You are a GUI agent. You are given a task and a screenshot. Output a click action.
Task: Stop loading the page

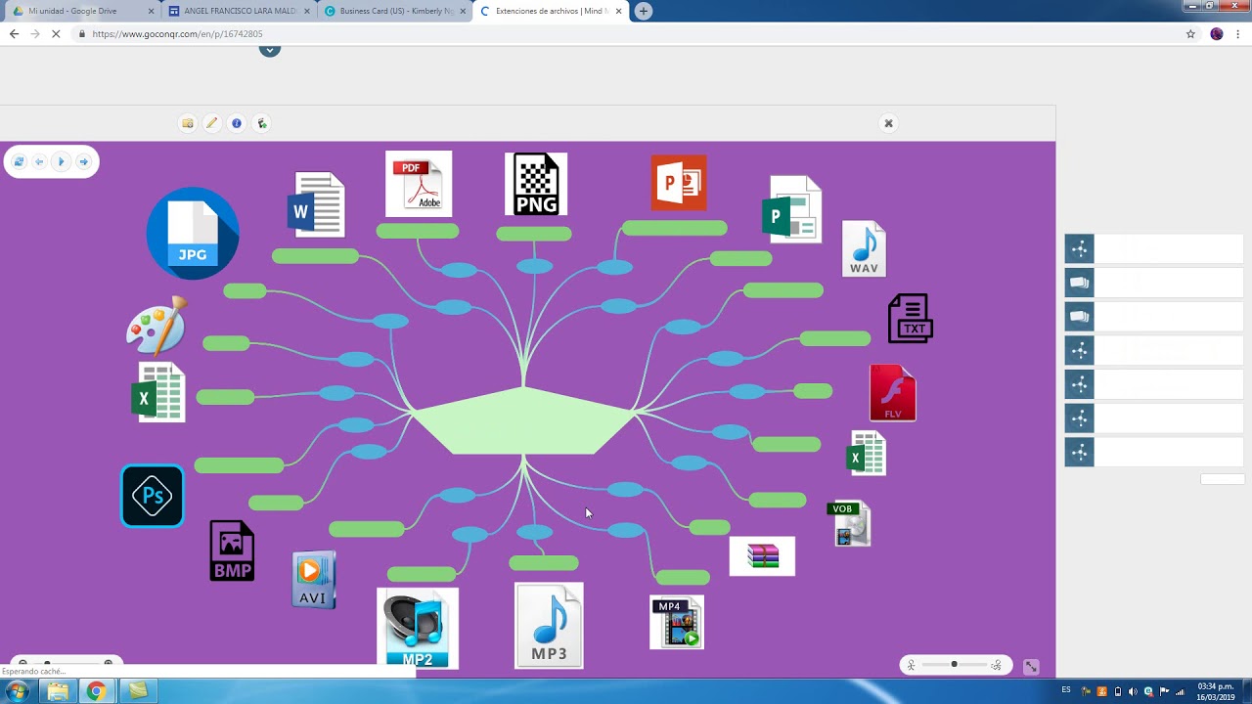click(56, 33)
